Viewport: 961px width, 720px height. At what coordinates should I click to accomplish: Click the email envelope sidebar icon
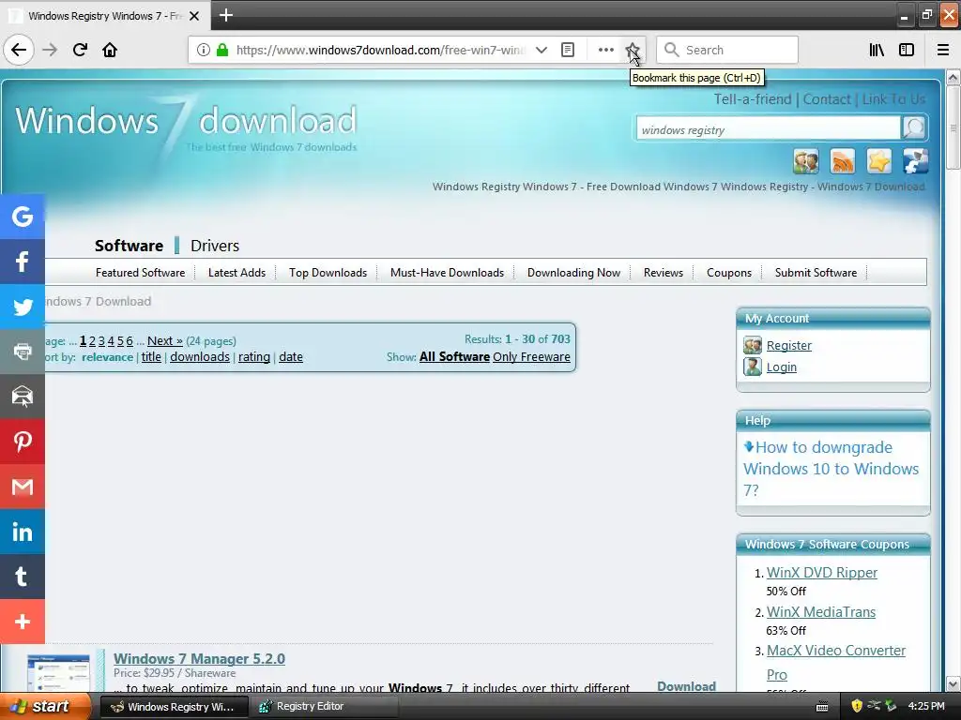pos(23,397)
